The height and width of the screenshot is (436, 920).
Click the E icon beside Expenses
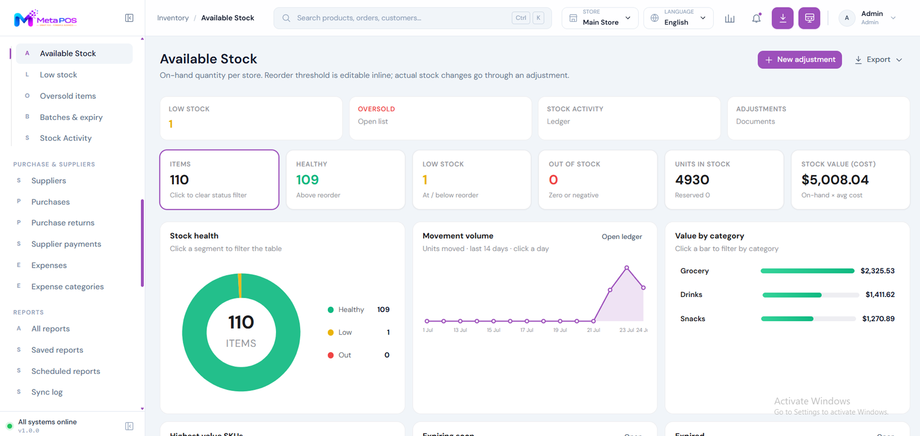[18, 265]
